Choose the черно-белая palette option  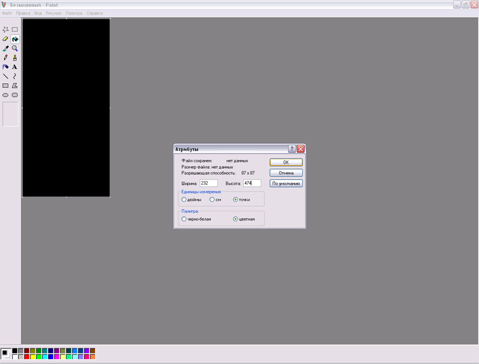pyautogui.click(x=184, y=219)
